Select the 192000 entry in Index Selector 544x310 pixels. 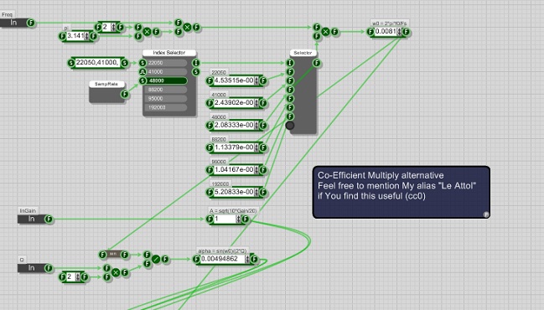167,107
